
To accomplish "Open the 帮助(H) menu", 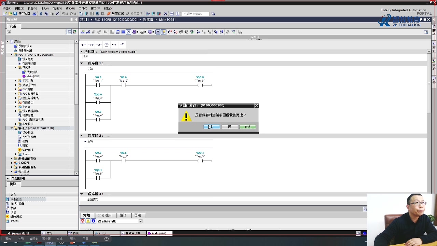I will click(109, 9).
